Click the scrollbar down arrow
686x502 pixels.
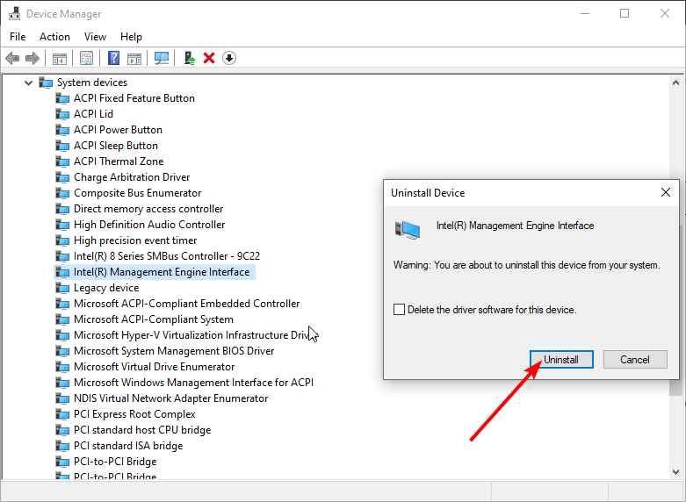675,472
